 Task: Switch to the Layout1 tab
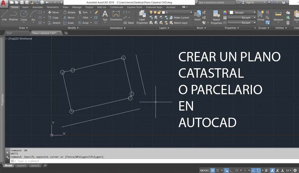point(21,165)
